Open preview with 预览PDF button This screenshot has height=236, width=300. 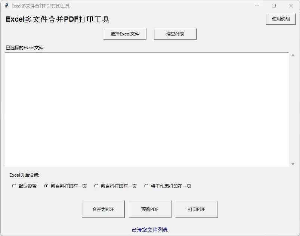pyautogui.click(x=150, y=209)
